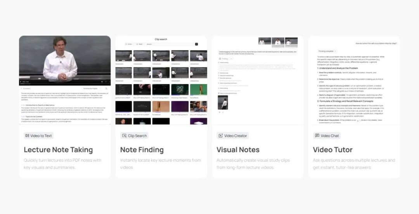Select the green background clip thumbnail
This screenshot has height=214, width=419.
click(199, 90)
